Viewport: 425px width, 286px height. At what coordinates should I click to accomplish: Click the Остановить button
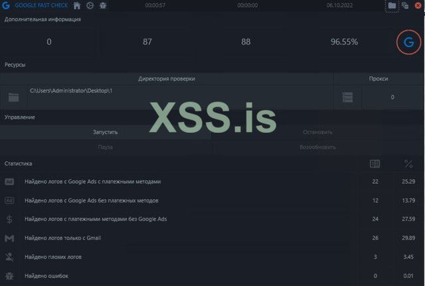[x=317, y=132]
